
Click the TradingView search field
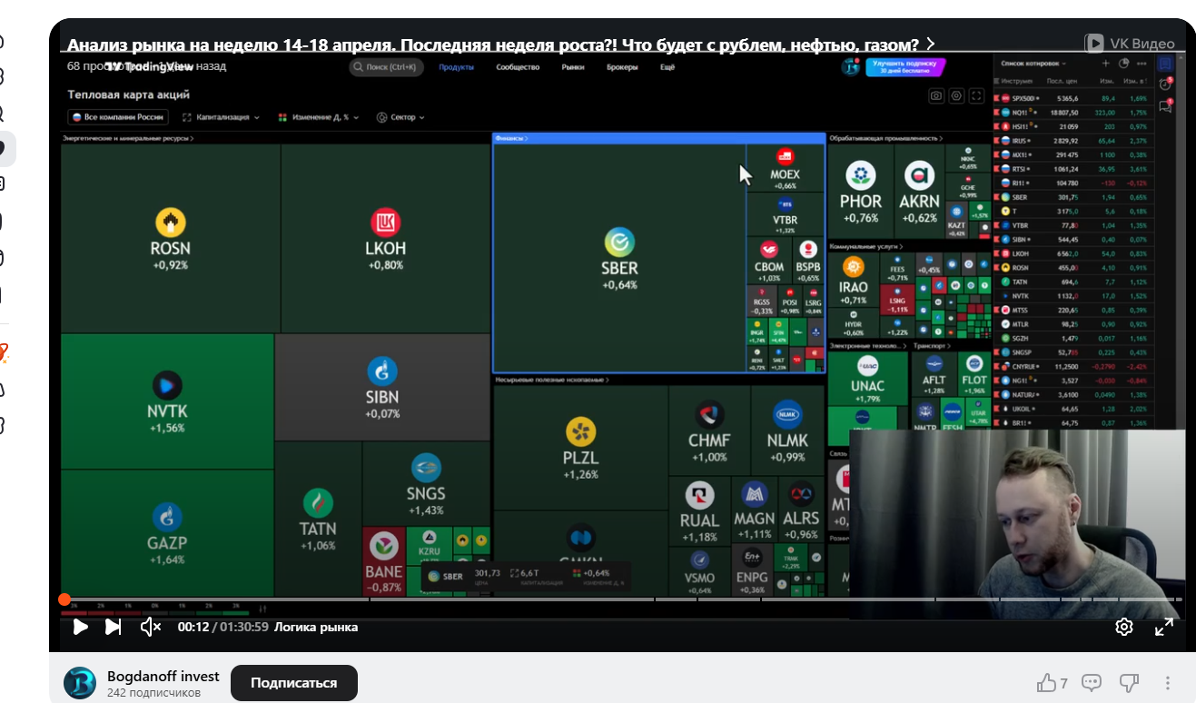click(386, 67)
